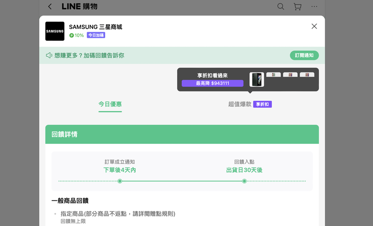The width and height of the screenshot is (373, 226).
Task: Click the 回饋無上限 note
Action: 73,221
